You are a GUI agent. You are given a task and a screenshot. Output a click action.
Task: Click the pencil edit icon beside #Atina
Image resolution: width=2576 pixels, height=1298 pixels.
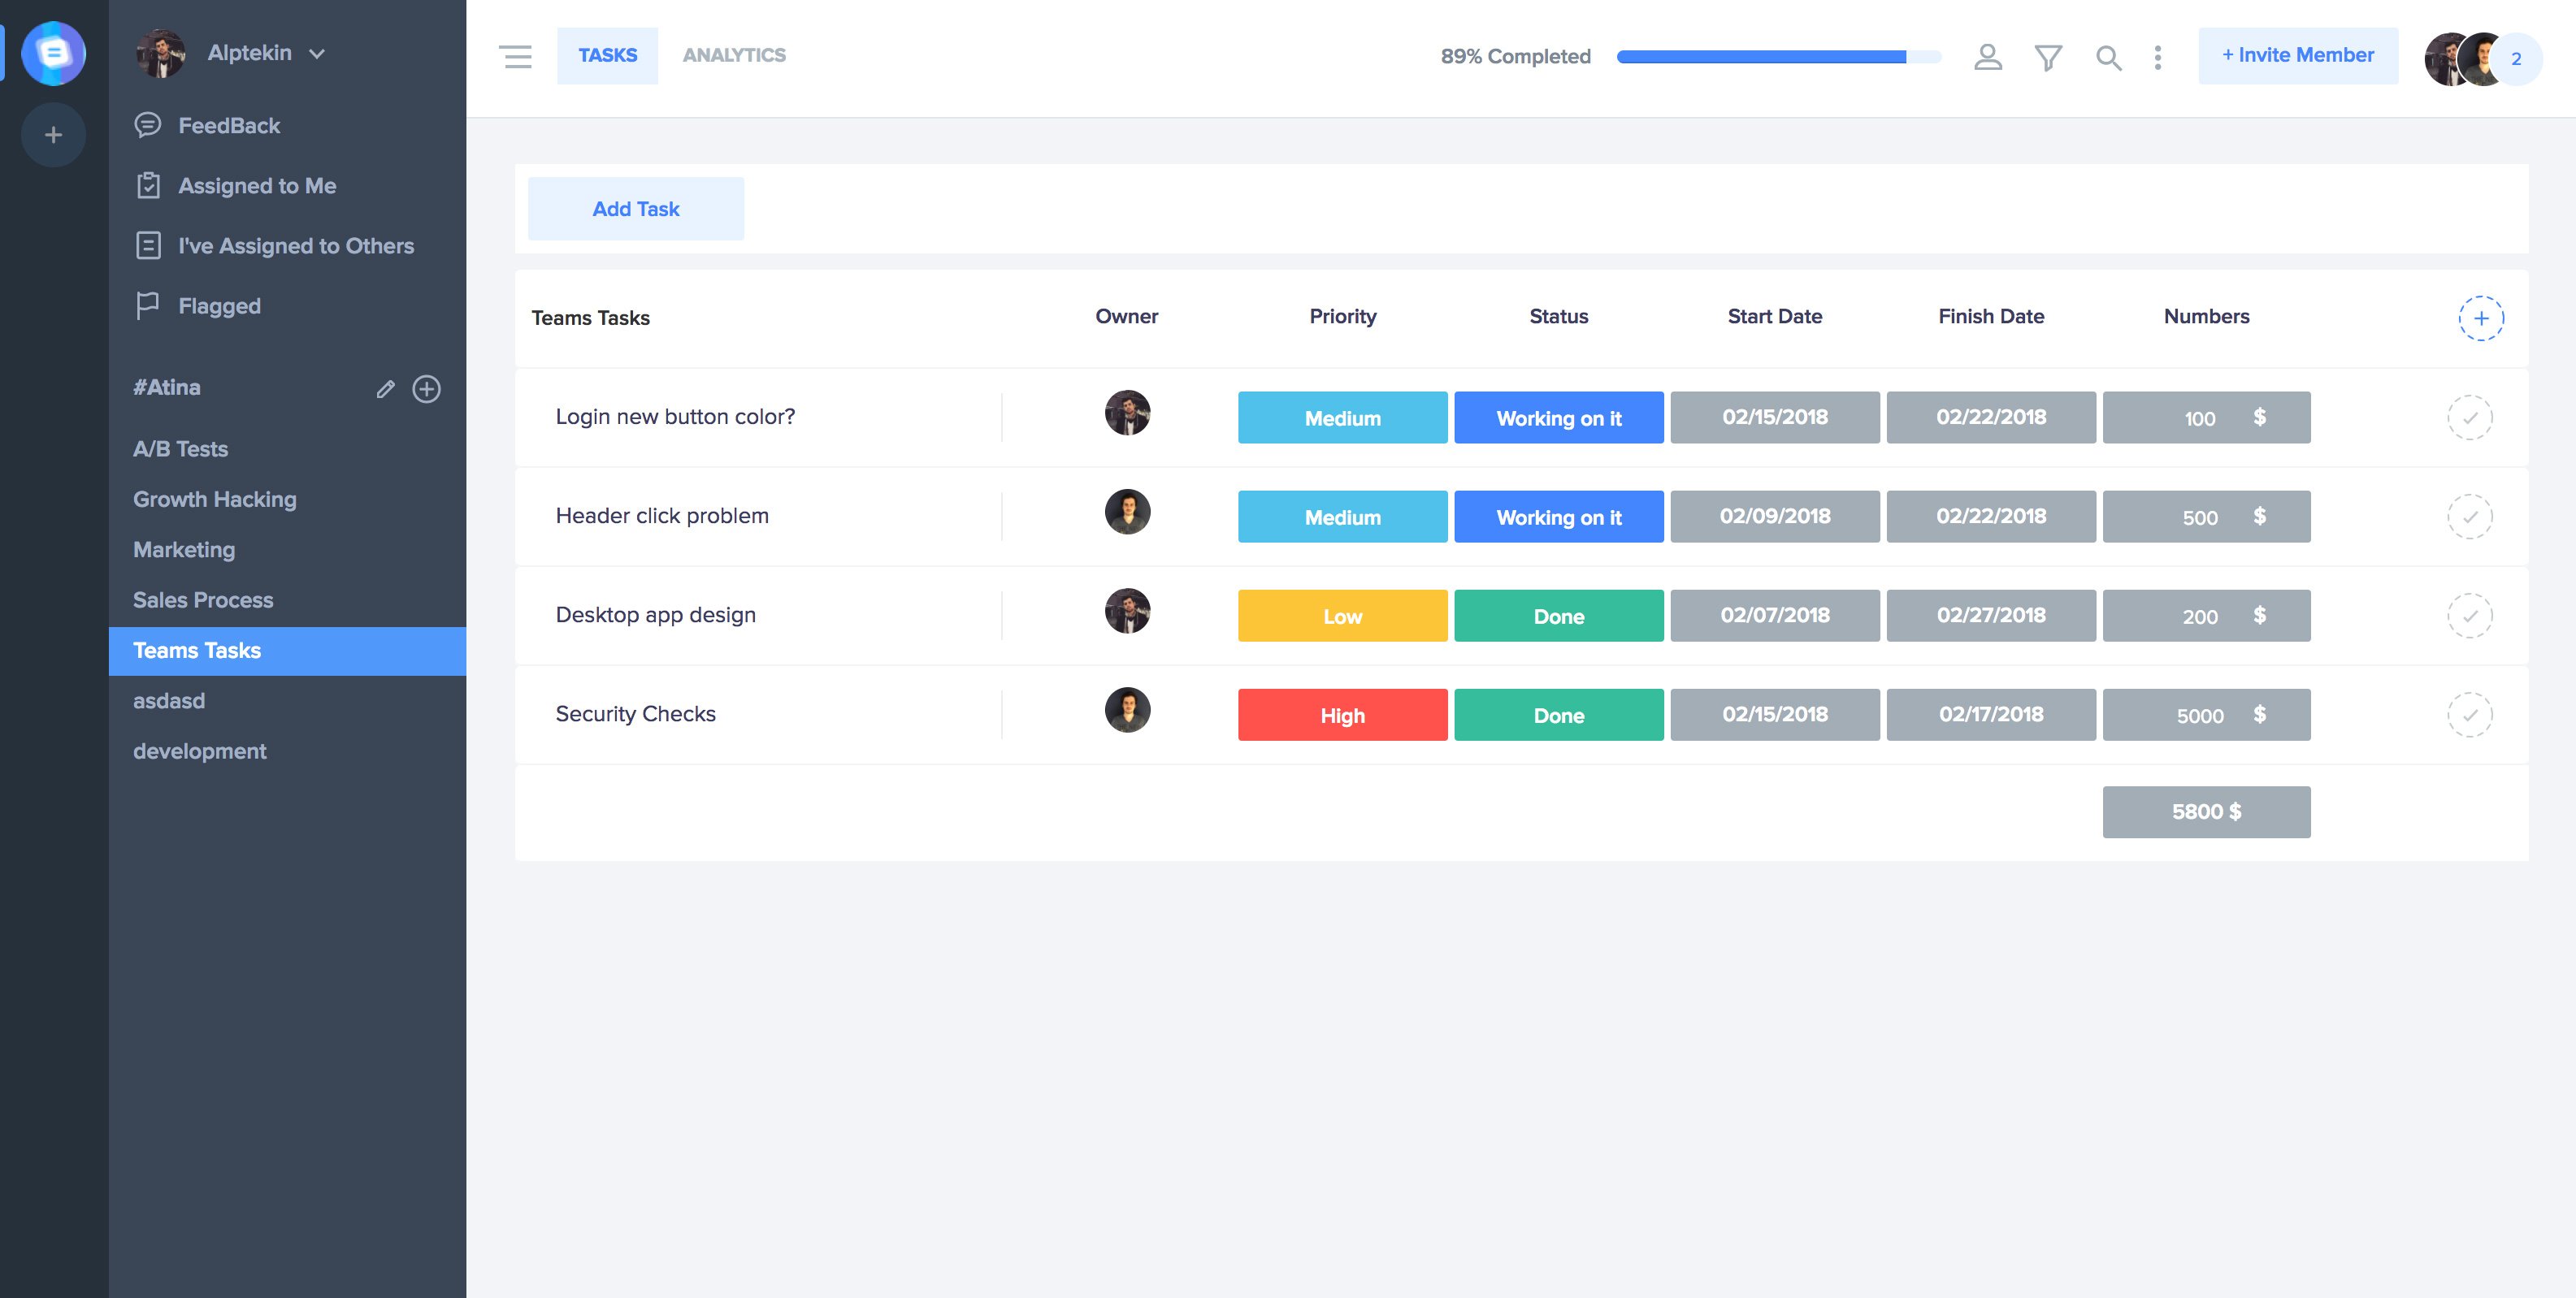(385, 389)
